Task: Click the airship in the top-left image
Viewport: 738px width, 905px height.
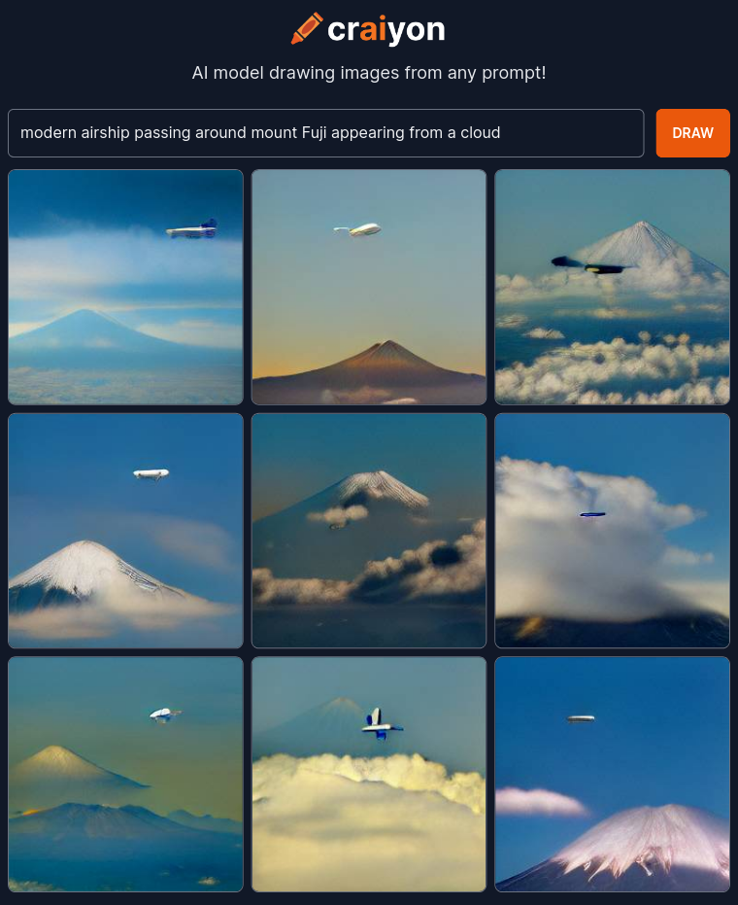Action: pos(192,229)
